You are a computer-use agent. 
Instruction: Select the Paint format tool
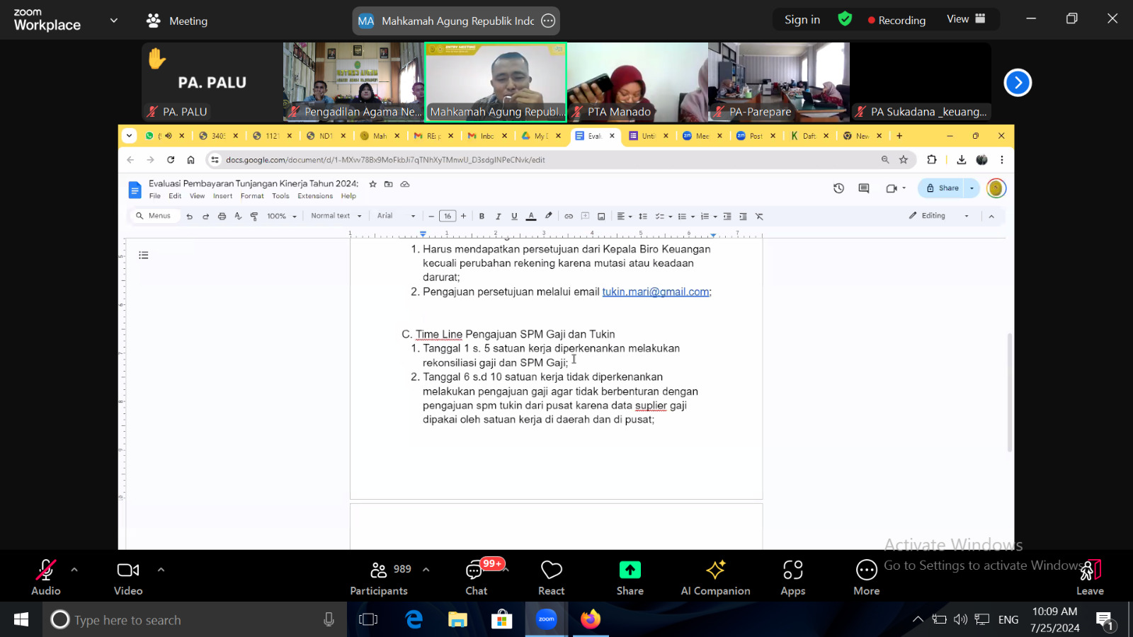point(254,217)
